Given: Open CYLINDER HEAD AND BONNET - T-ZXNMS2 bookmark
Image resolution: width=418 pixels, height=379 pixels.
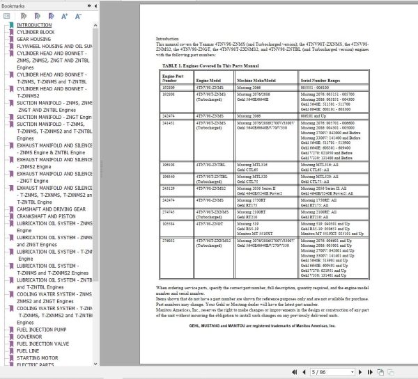Looking at the screenshot, I should pos(52,92).
